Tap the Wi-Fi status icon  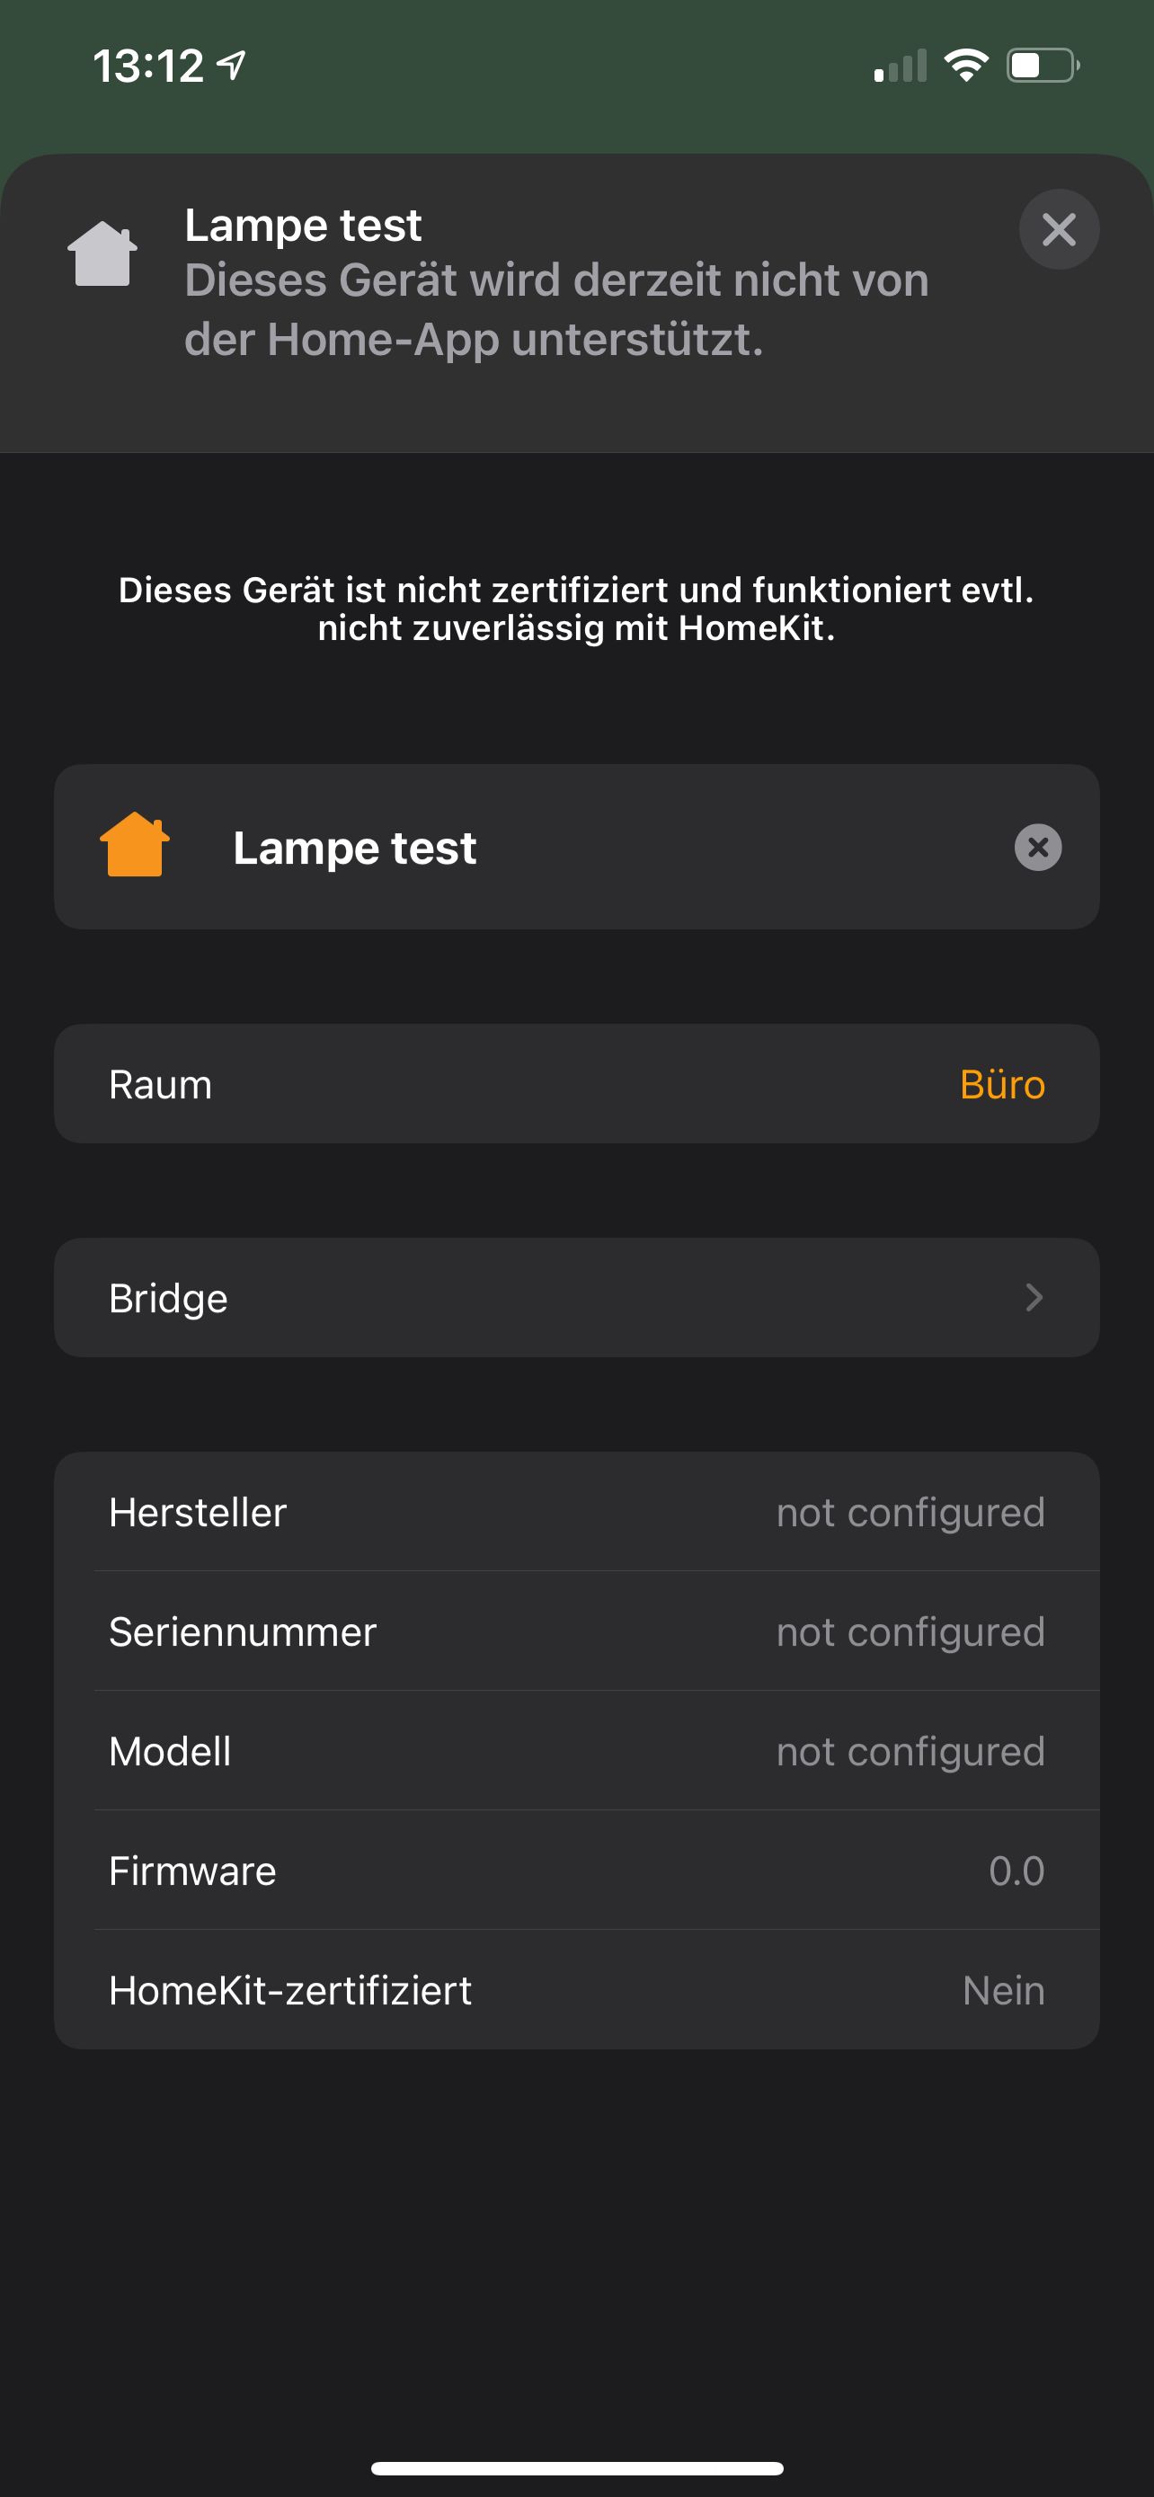point(965,66)
